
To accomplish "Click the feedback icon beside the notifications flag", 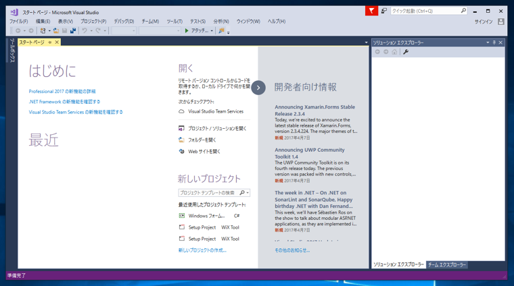I will click(x=384, y=11).
